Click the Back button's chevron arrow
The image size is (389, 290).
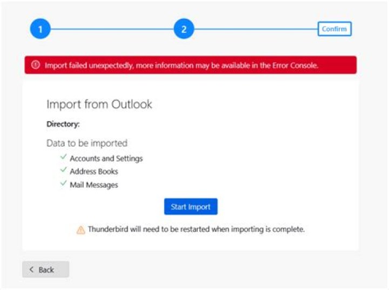click(31, 270)
